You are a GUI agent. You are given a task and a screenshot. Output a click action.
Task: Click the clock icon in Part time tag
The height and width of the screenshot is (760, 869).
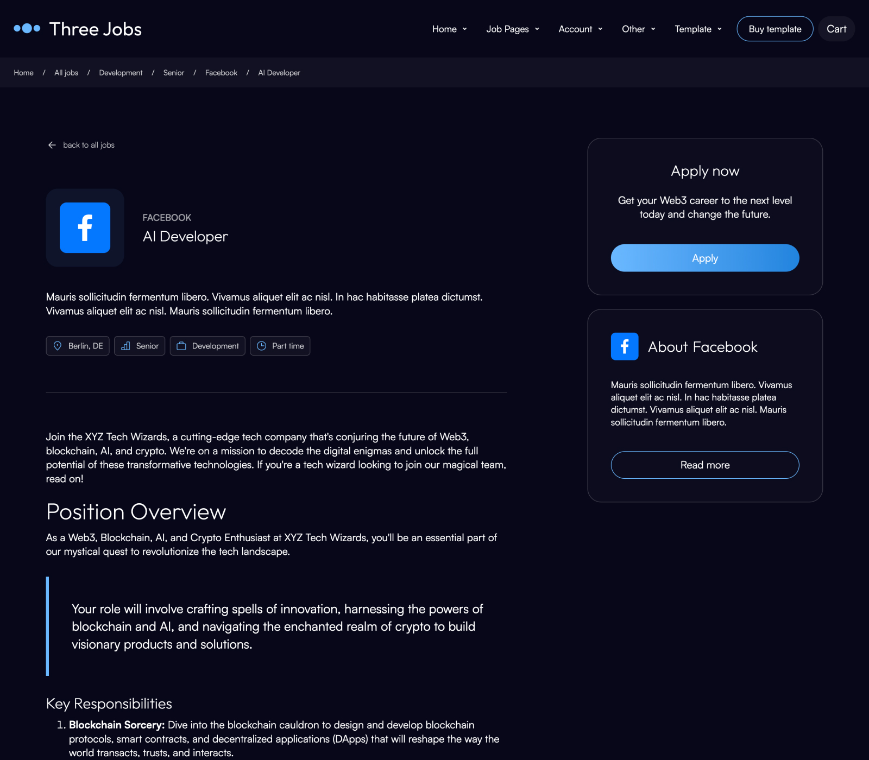261,346
